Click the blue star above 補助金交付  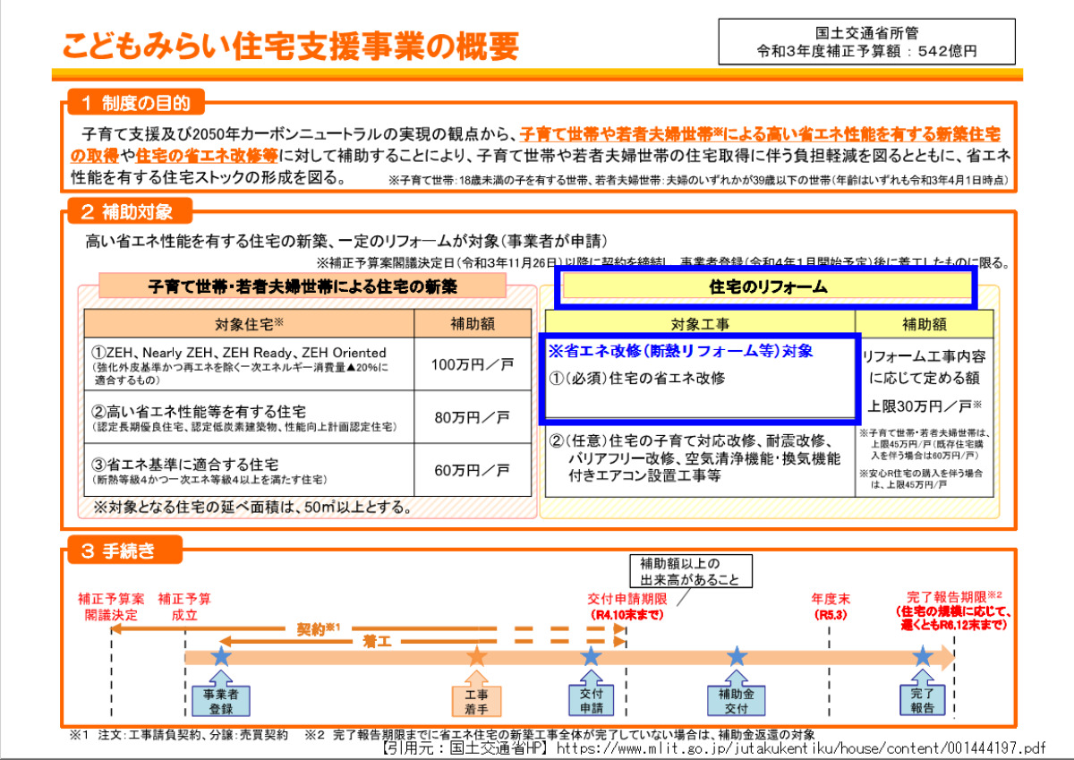click(737, 656)
